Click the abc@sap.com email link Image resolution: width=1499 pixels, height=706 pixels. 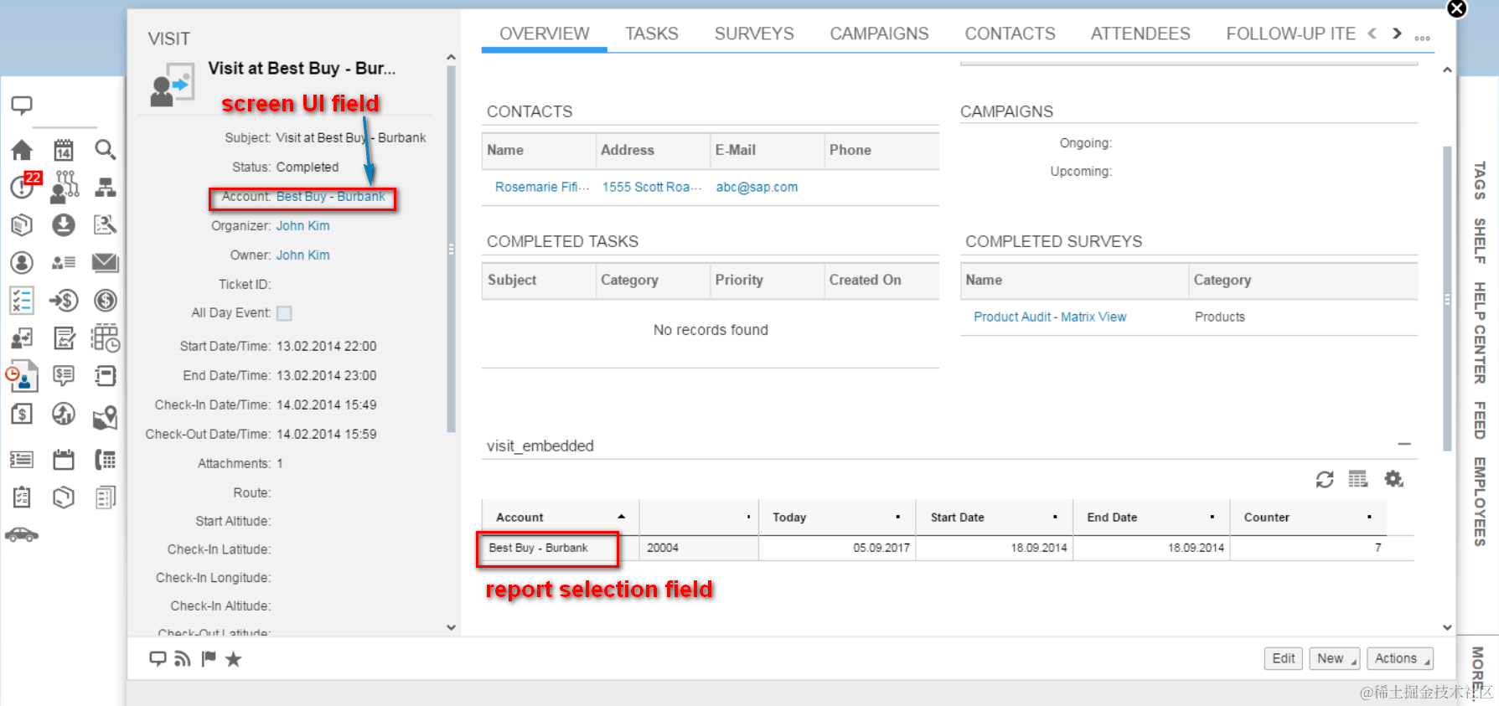pos(757,188)
